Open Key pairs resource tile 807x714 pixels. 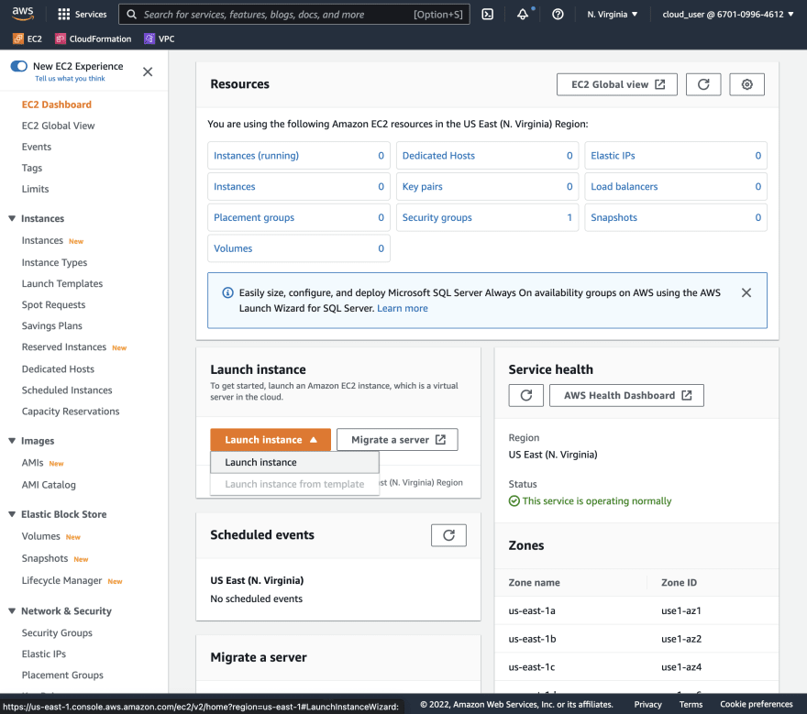[x=487, y=186]
